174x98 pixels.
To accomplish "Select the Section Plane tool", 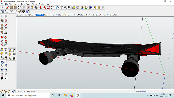I will click(x=6, y=78).
